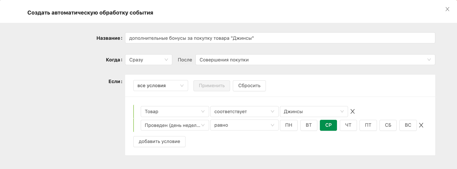Click into the Название text field
The image size is (457, 169).
click(x=280, y=38)
